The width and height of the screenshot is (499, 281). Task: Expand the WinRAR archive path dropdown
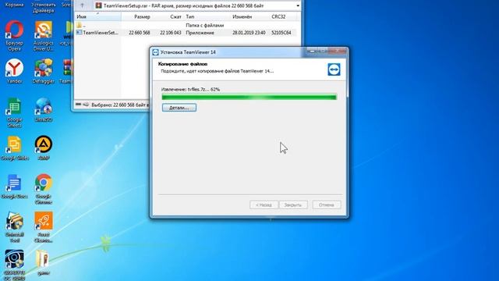pyautogui.click(x=298, y=5)
